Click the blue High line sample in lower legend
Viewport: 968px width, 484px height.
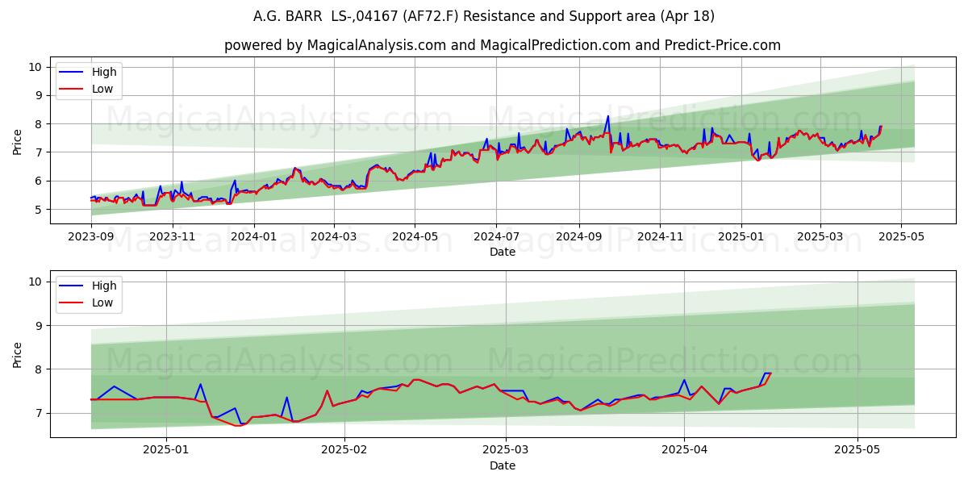click(x=73, y=286)
